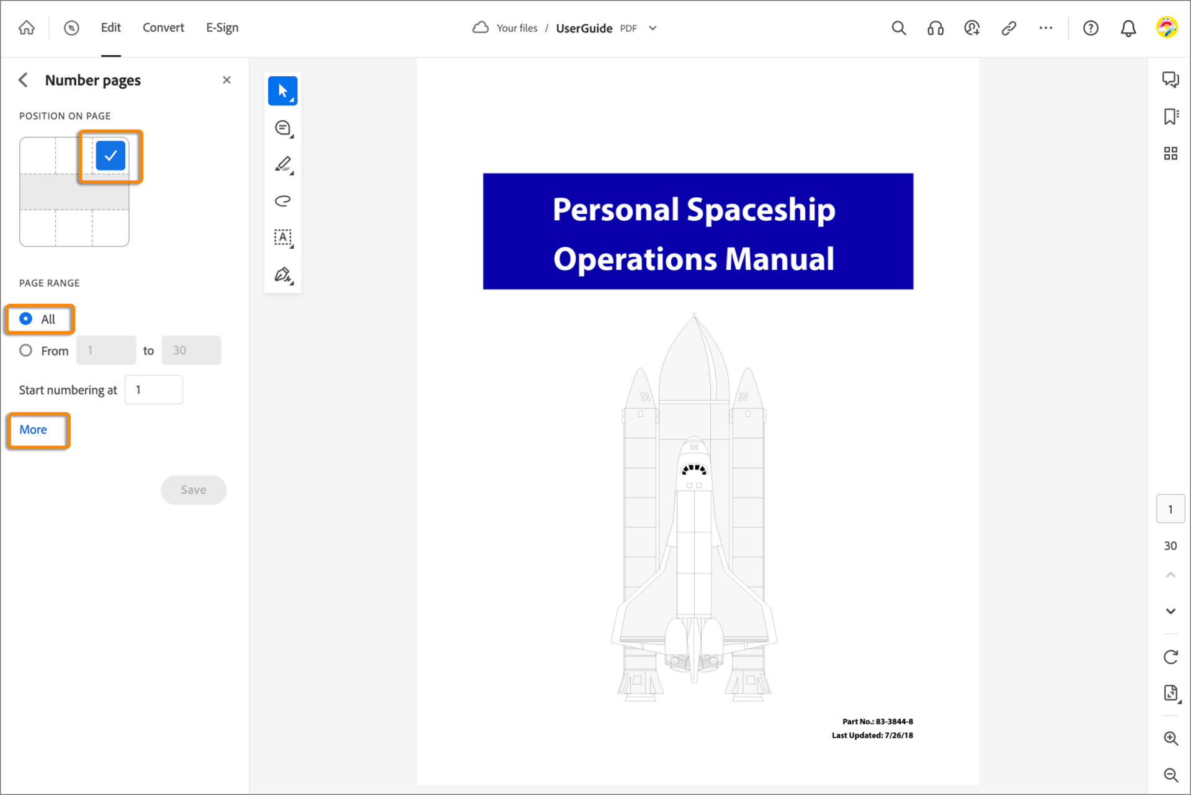Open the Convert menu
1191x795 pixels.
163,28
